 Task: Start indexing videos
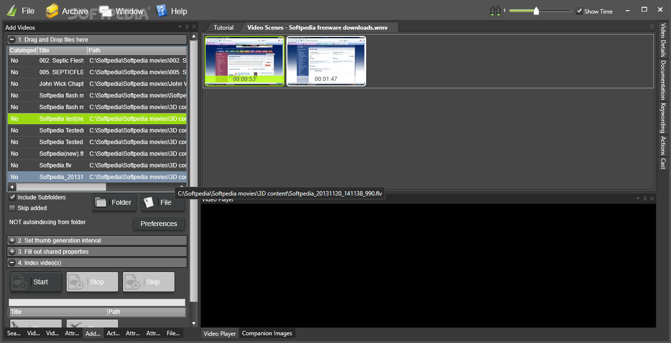36,282
